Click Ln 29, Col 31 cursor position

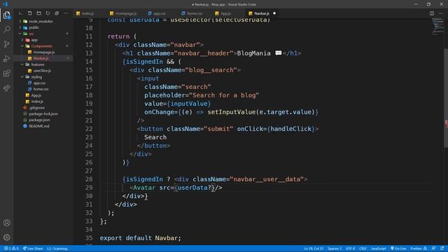point(314,248)
